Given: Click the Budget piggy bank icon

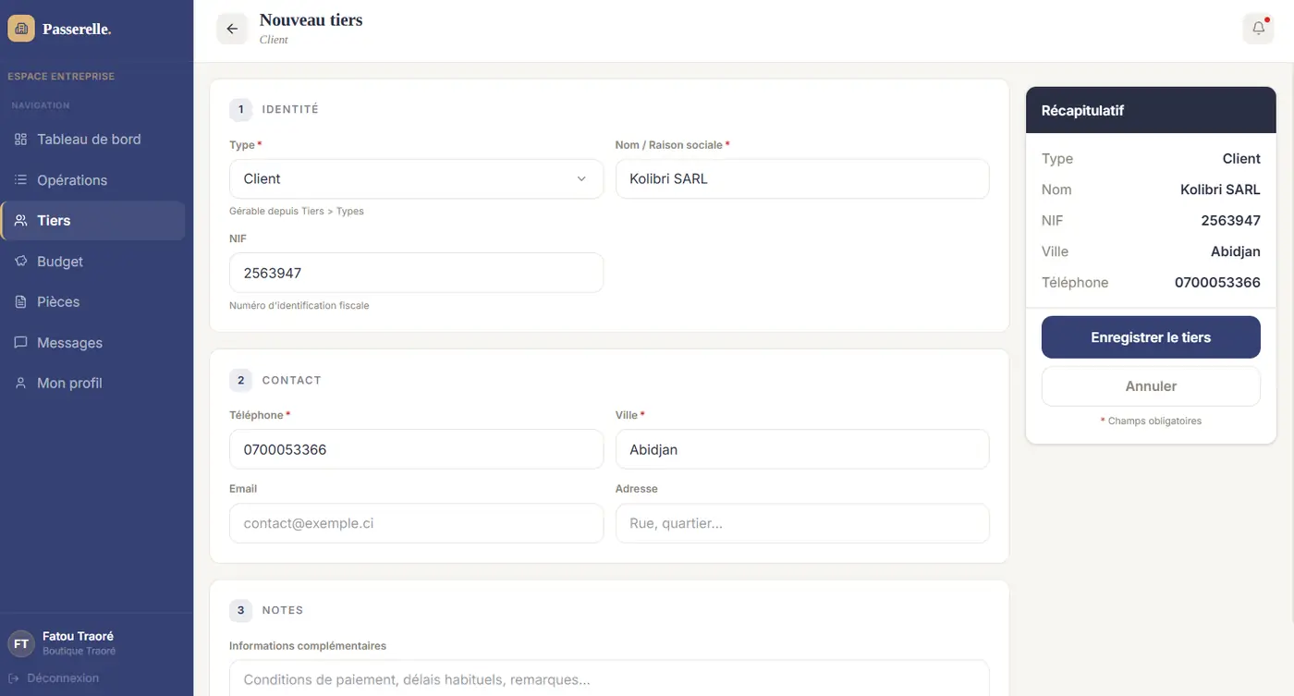Looking at the screenshot, I should click(20, 262).
